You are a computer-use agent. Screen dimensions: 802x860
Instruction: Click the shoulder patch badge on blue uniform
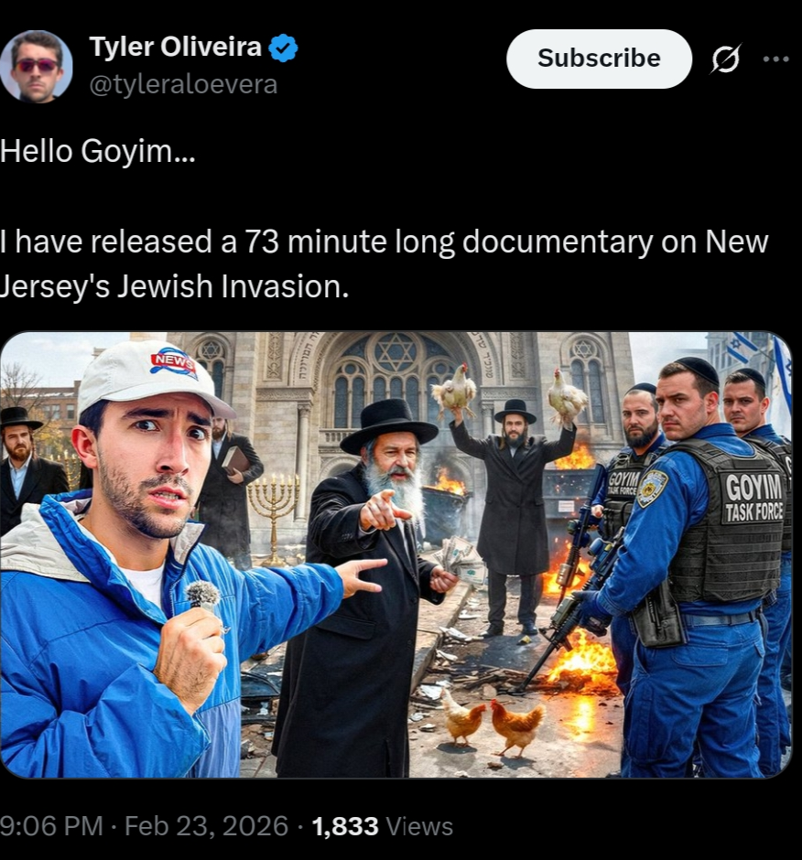(653, 488)
